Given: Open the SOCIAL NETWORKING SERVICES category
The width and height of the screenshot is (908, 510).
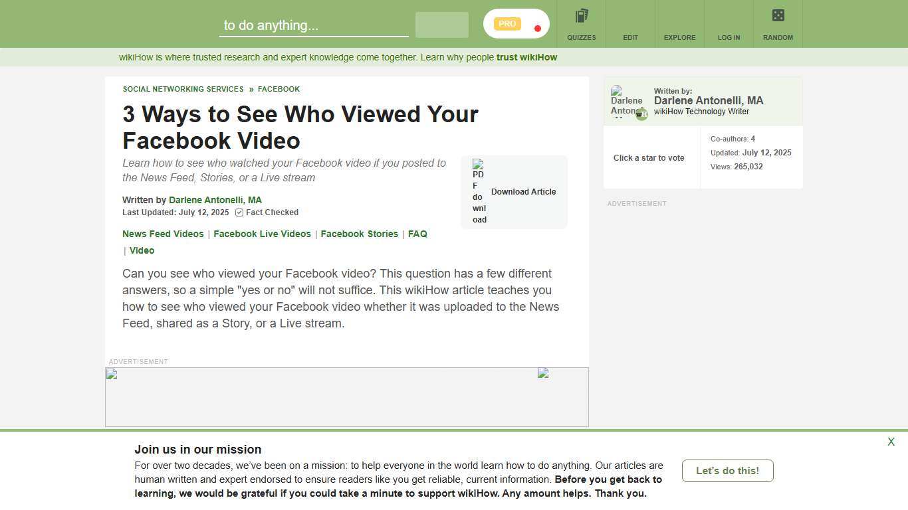Looking at the screenshot, I should pyautogui.click(x=183, y=89).
